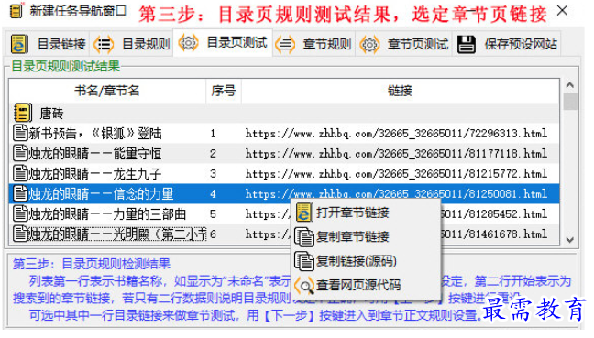Select the 唐砖 book title row
The height and width of the screenshot is (338, 594).
click(284, 113)
